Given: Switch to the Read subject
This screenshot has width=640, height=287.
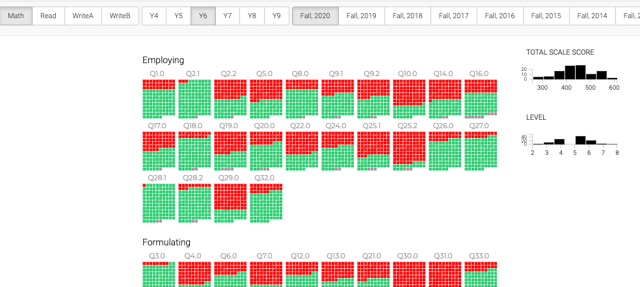Looking at the screenshot, I should tap(48, 16).
